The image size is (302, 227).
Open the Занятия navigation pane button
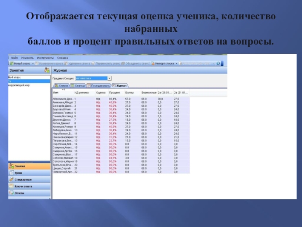[x=29, y=166]
